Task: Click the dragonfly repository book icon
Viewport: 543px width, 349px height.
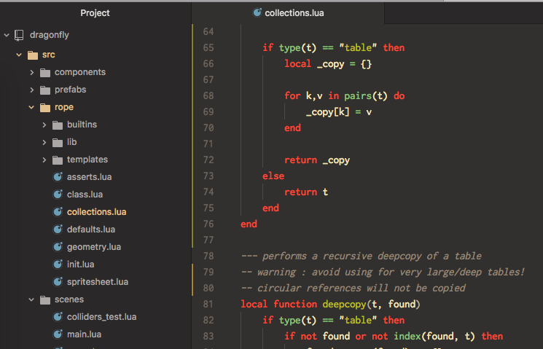Action: [x=19, y=35]
